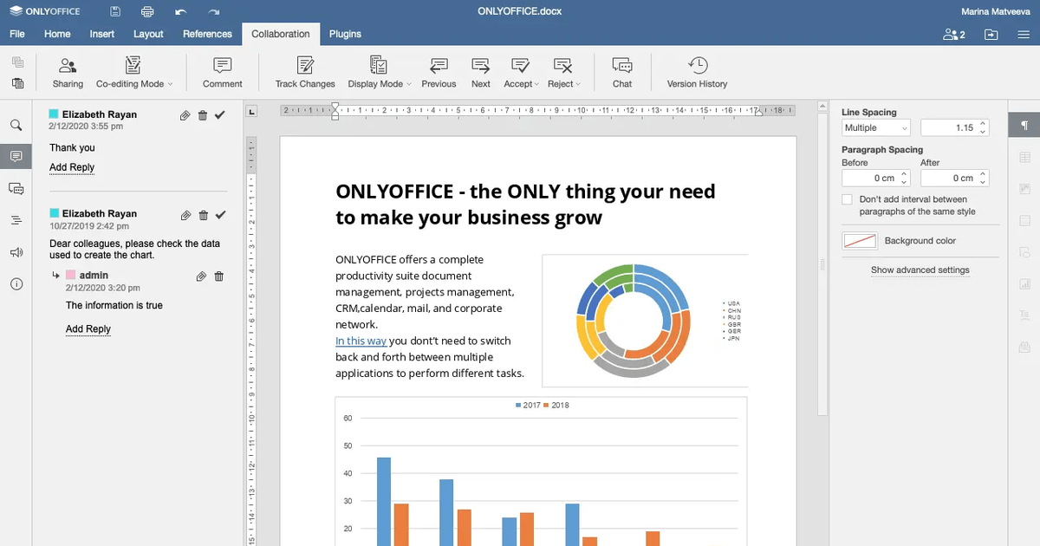Click the Copy icon in toolbar
The image size is (1040, 546).
tap(17, 62)
